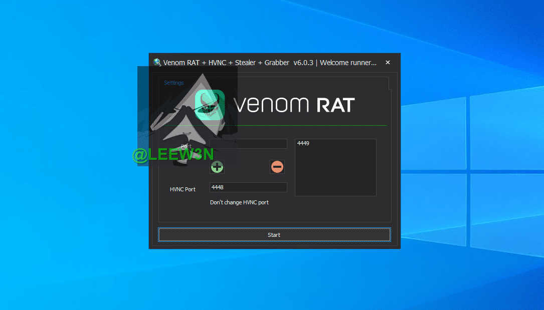Click the app icon in title bar

[x=157, y=63]
